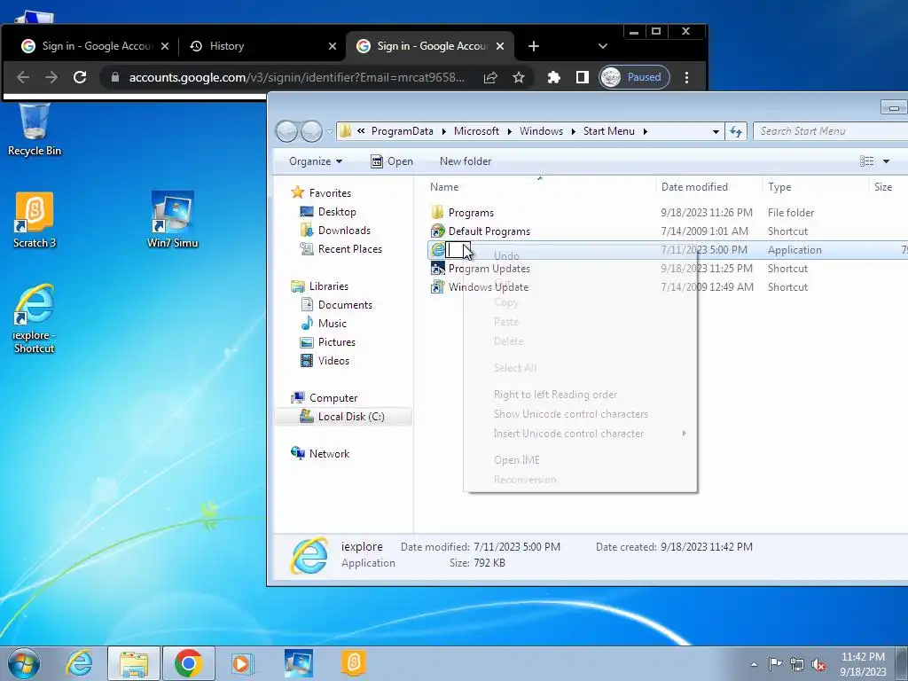908x681 pixels.
Task: Click the Chrome taskbar icon
Action: pyautogui.click(x=188, y=663)
